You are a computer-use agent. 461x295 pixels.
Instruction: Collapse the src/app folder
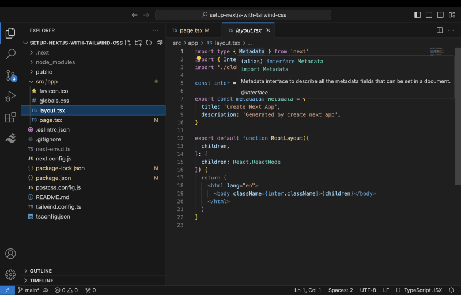[x=93, y=82]
